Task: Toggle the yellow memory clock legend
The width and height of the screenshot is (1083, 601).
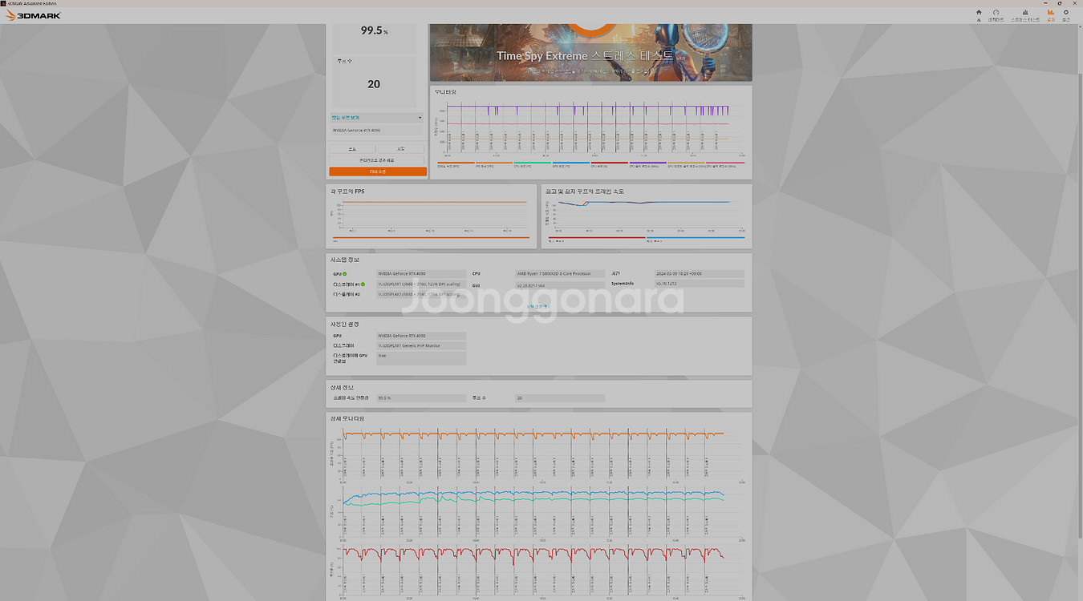Action: pyautogui.click(x=687, y=165)
